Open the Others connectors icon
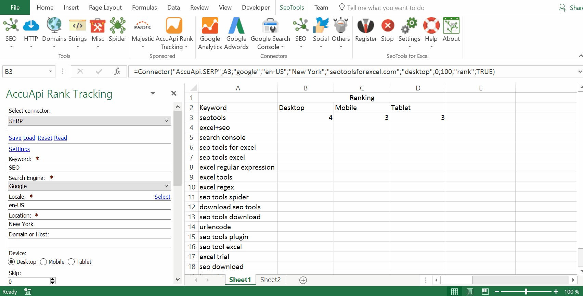Screen dimensions: 583x296 [341, 26]
